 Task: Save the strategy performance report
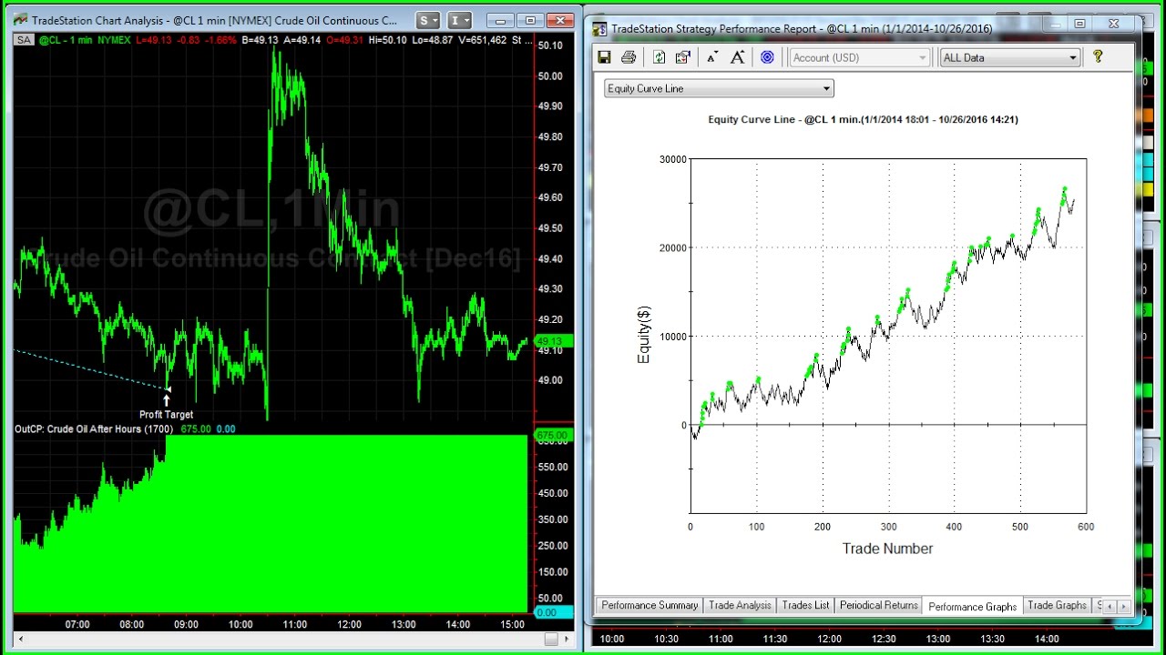[604, 57]
